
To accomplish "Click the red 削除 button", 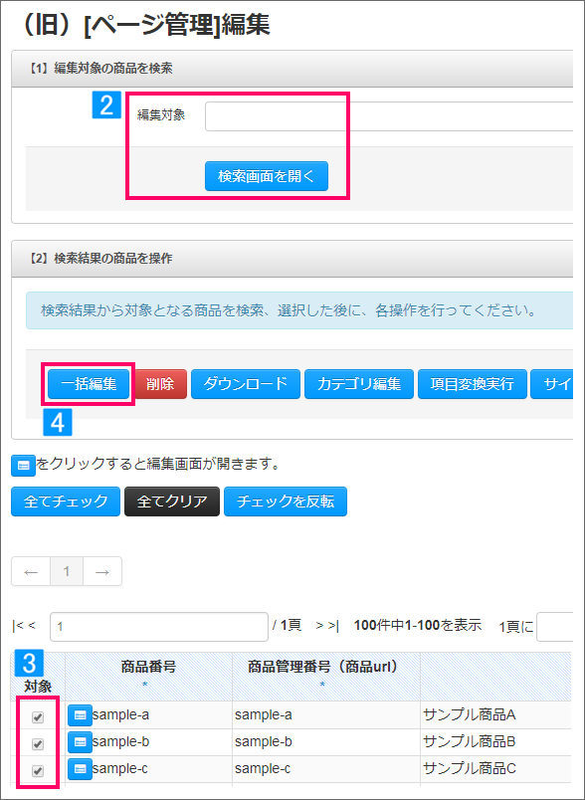I will point(160,384).
